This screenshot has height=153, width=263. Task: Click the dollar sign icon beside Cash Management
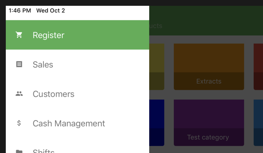(19, 123)
